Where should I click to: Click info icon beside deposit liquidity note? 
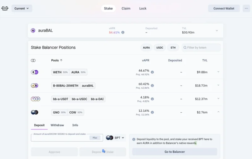(134, 139)
